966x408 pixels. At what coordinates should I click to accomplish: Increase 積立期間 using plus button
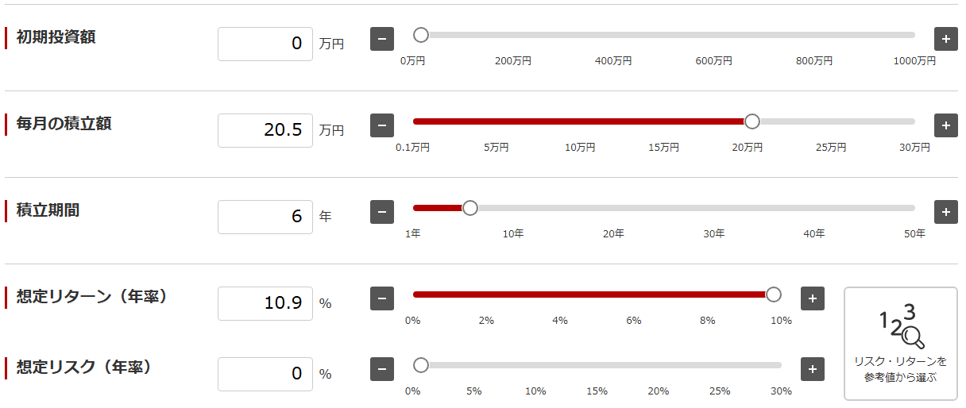point(945,212)
